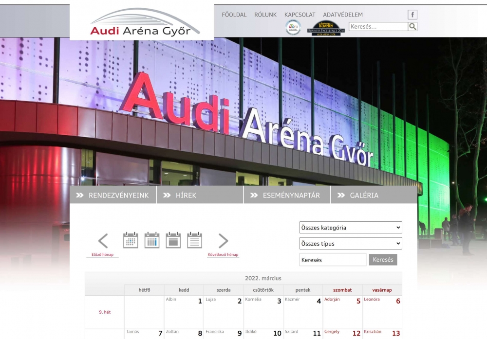This screenshot has height=339, width=487.
Task: Click the szombat column header
Action: coord(342,290)
